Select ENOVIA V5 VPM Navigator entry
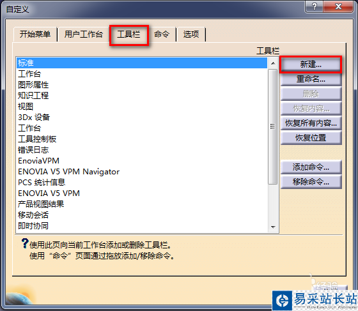 (142, 171)
